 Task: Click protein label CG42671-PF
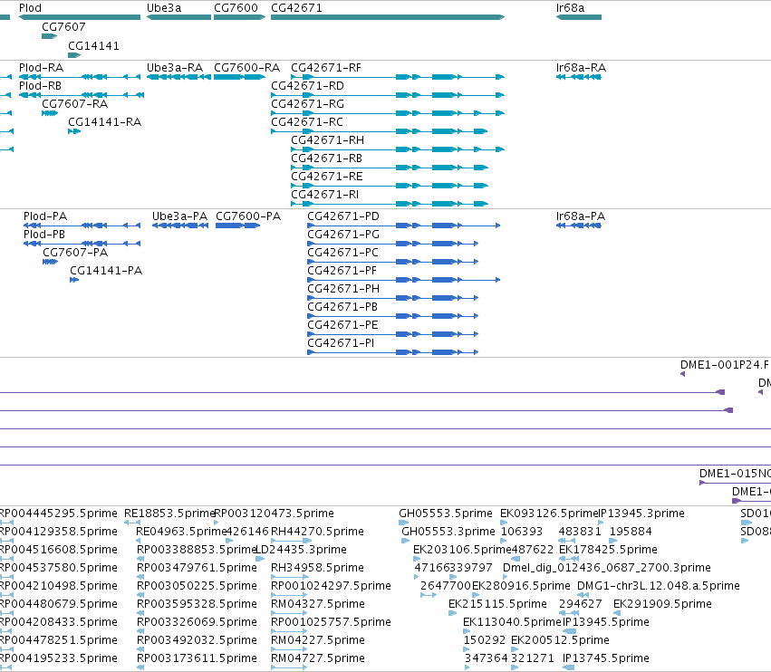point(342,271)
